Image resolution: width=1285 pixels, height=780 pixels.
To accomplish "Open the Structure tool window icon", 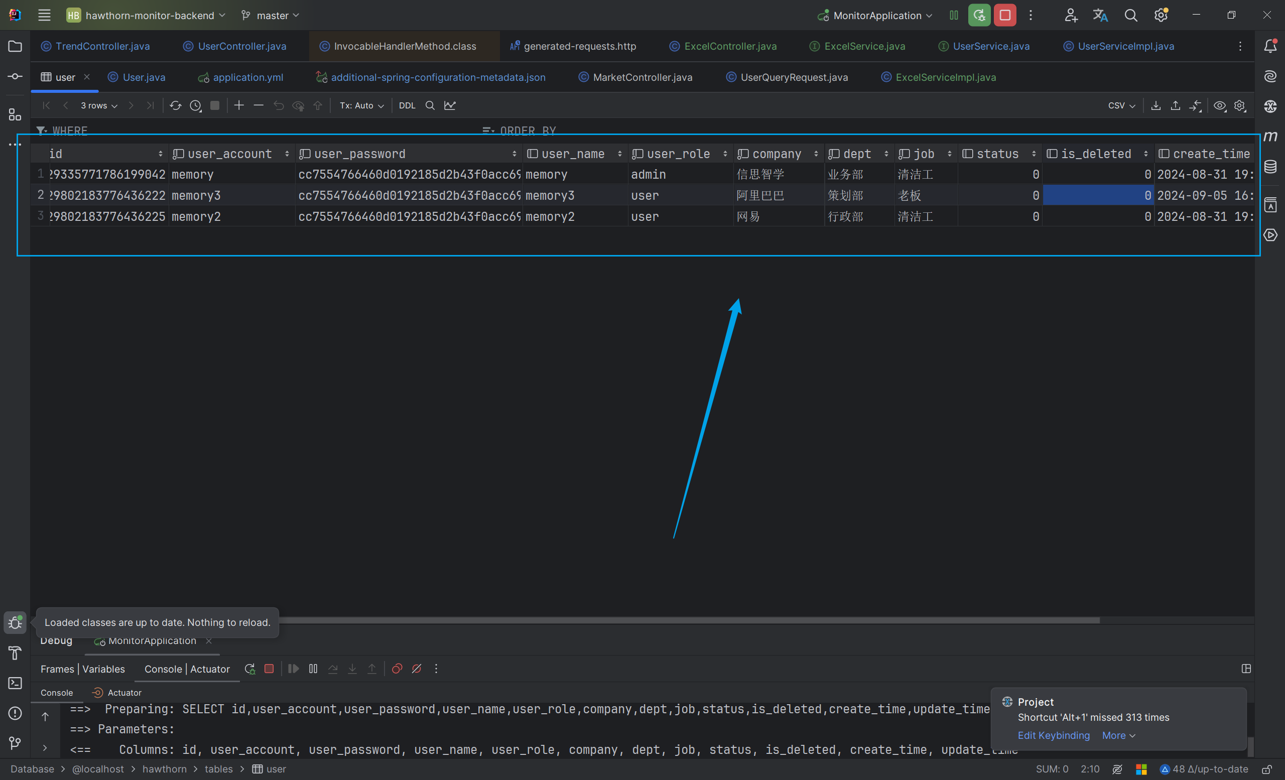I will pos(15,115).
